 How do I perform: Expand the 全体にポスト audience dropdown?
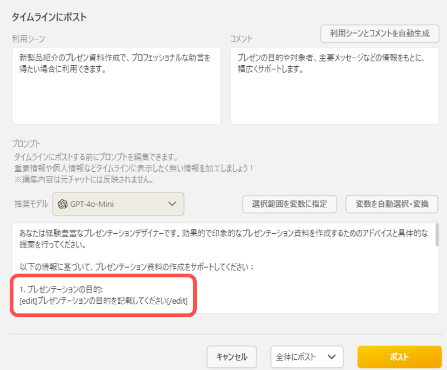pyautogui.click(x=307, y=357)
